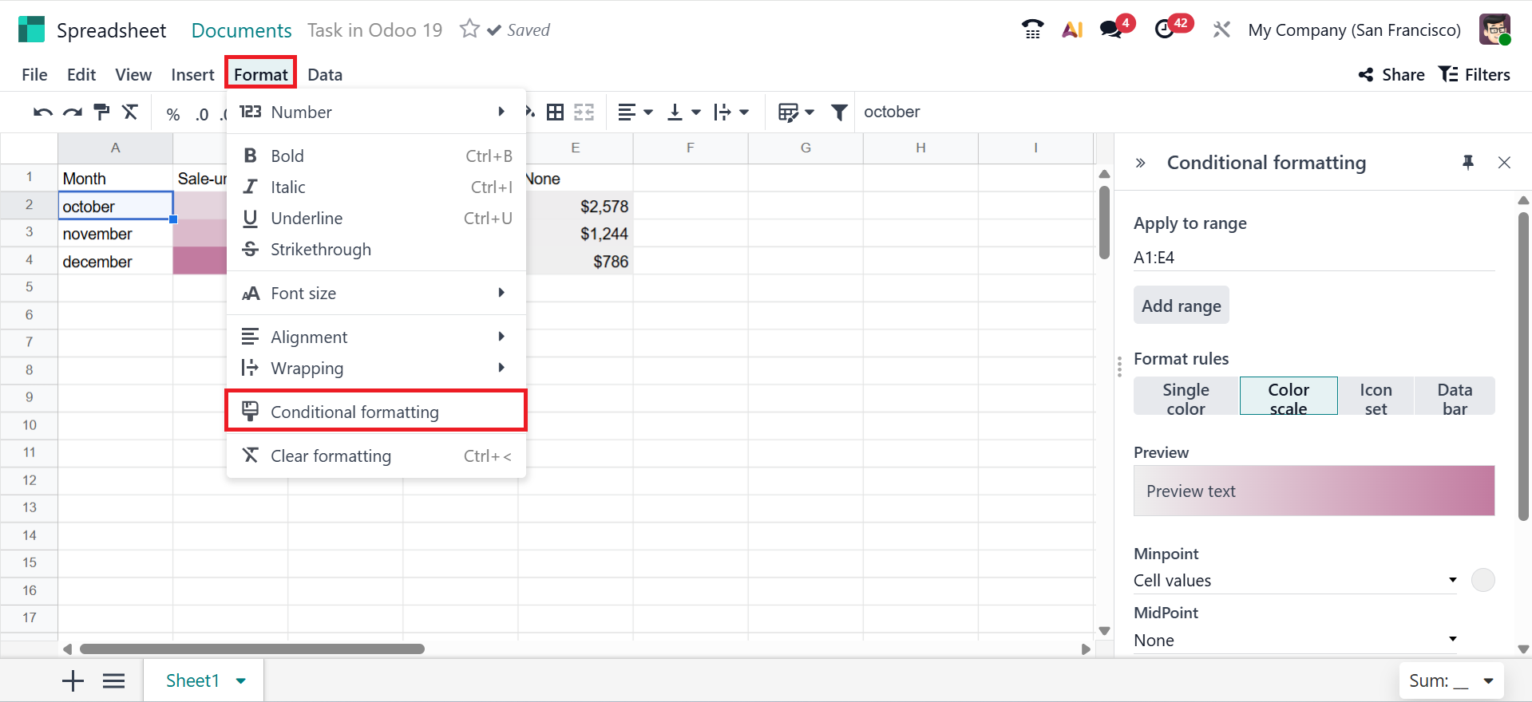The image size is (1532, 702).
Task: Click the Format menu
Action: 260,74
